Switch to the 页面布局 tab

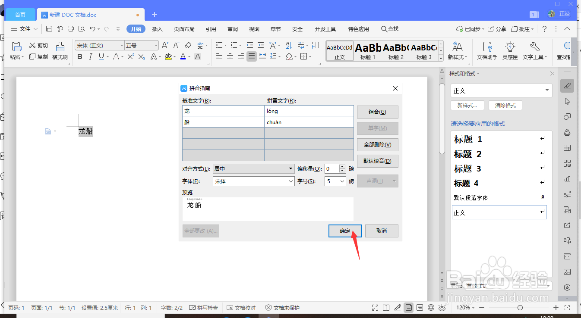[184, 29]
